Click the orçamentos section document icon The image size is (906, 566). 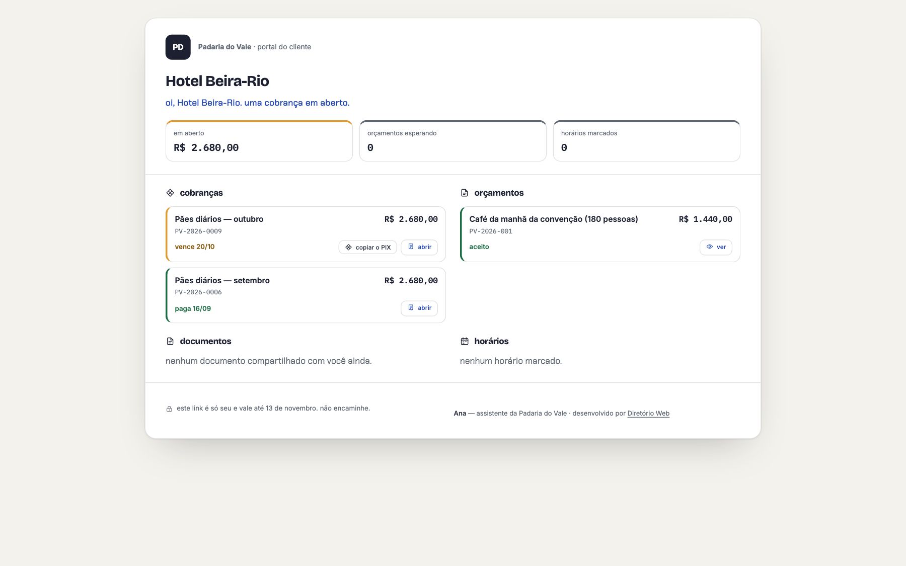[x=465, y=193]
